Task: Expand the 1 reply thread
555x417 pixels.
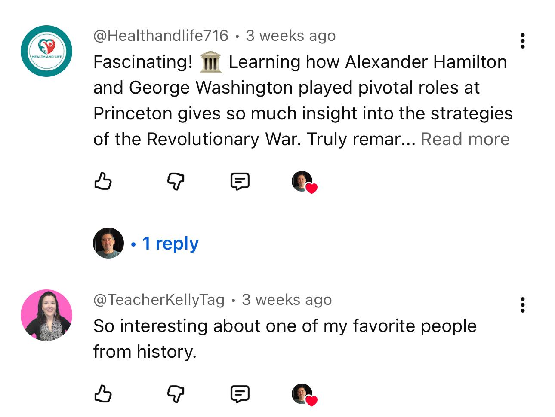Action: (170, 244)
